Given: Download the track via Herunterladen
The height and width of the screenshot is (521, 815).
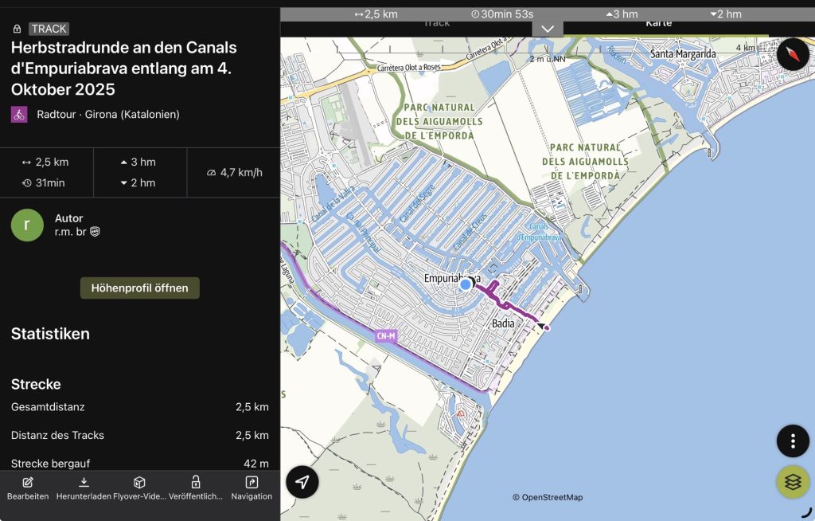Looking at the screenshot, I should [84, 488].
